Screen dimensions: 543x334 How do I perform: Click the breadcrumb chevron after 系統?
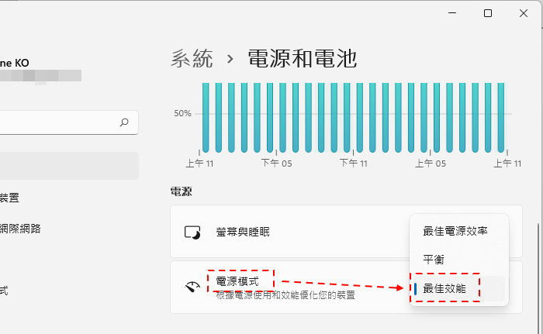[x=230, y=58]
